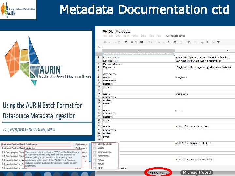
Task: Open the Edit menu
Action: pos(111,36)
